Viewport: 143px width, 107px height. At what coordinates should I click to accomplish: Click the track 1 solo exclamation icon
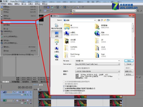coord(31,92)
